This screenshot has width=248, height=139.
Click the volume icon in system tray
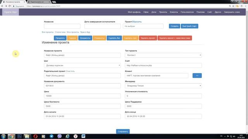[x=234, y=136]
